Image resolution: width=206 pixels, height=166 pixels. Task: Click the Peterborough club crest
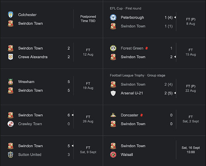[113, 17]
